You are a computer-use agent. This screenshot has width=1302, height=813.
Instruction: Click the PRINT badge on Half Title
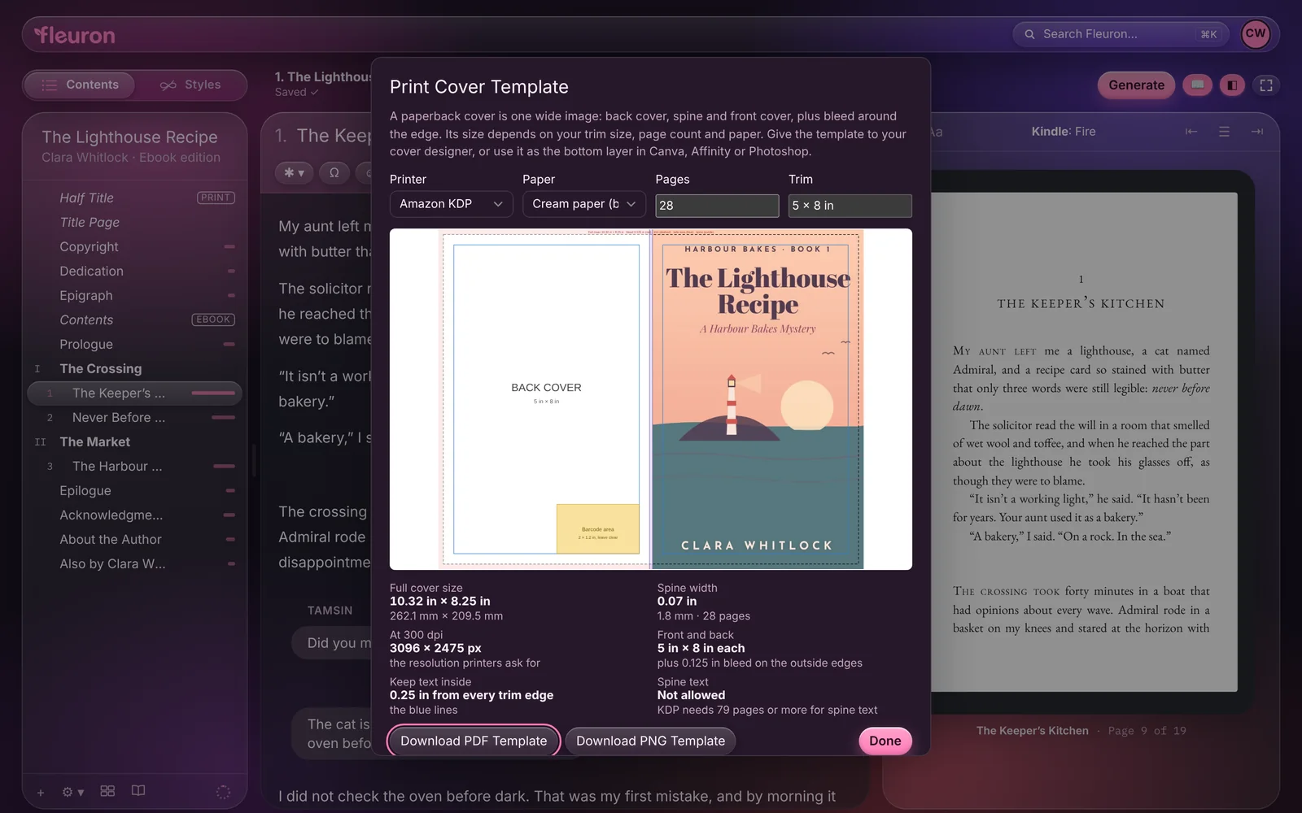pyautogui.click(x=216, y=198)
